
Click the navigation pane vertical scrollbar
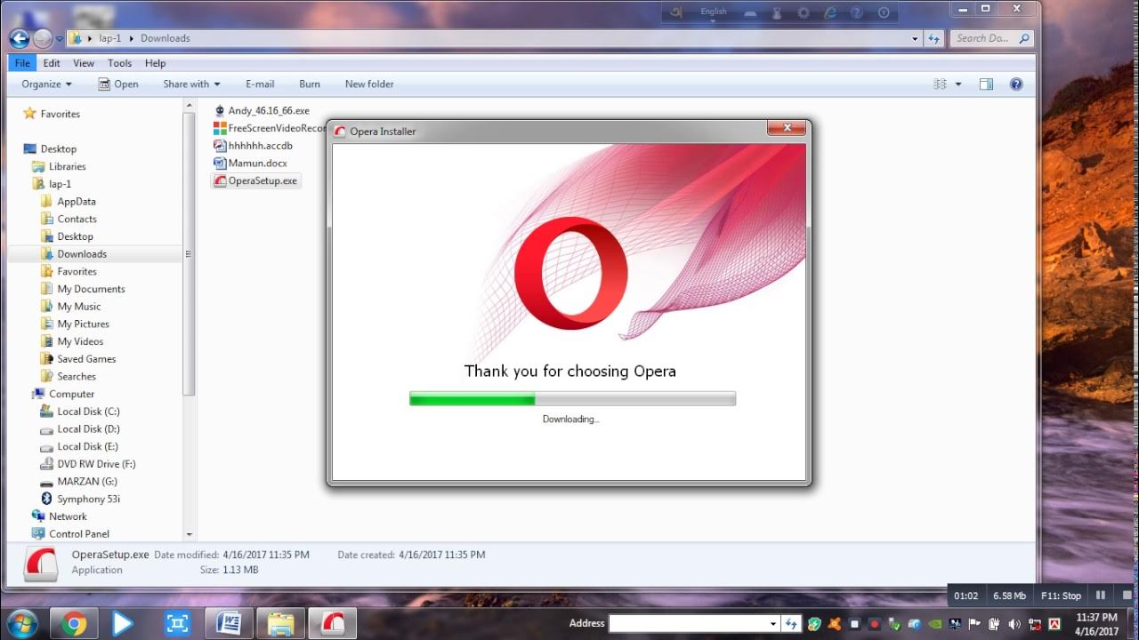[189, 253]
